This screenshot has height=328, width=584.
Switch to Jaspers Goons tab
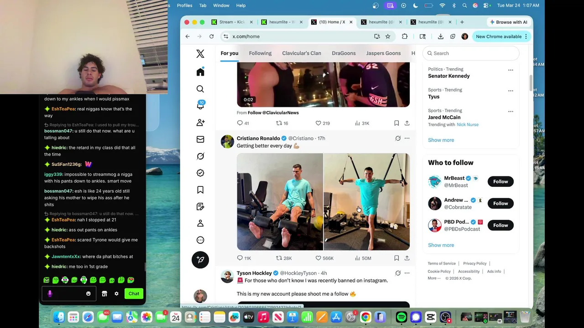[383, 53]
